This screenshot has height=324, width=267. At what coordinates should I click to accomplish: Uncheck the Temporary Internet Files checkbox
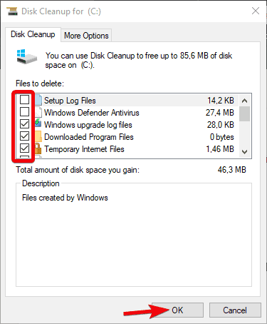click(x=24, y=148)
